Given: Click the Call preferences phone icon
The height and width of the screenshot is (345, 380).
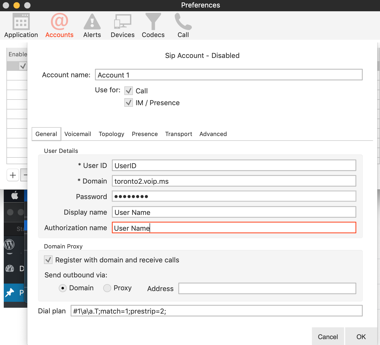Looking at the screenshot, I should click(183, 25).
